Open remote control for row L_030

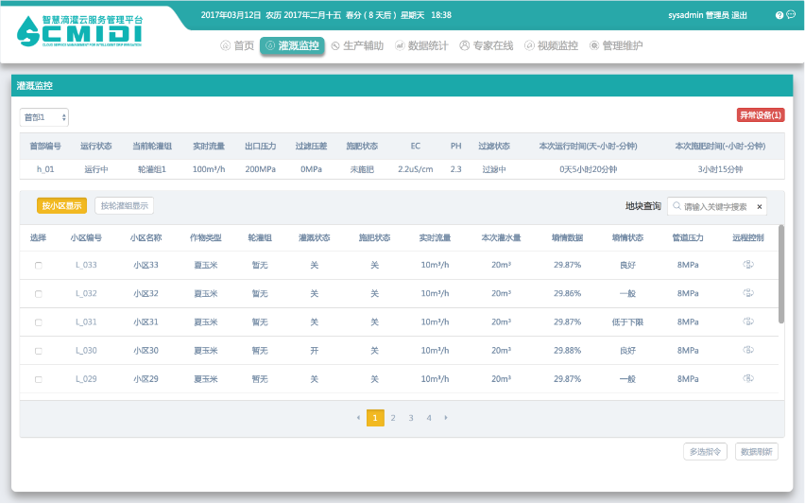point(747,350)
